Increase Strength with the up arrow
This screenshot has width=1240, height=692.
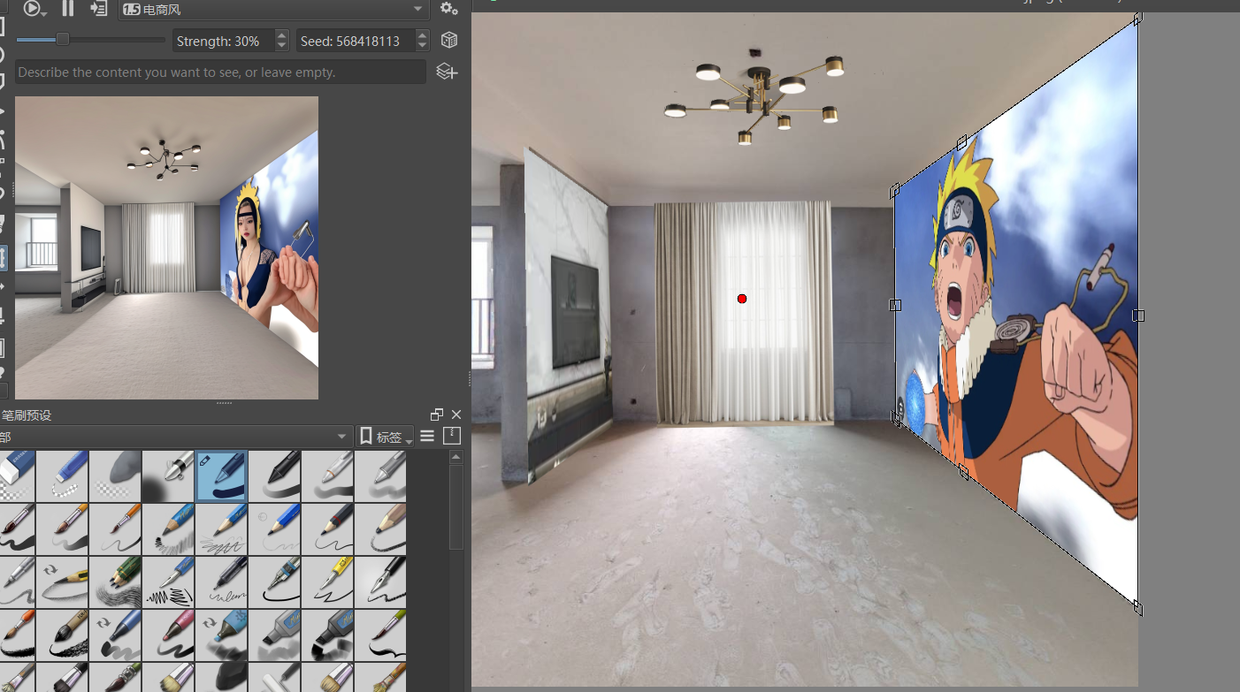pos(282,35)
